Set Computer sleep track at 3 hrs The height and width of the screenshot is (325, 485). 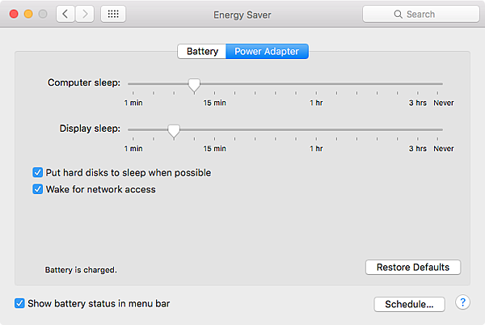[417, 83]
